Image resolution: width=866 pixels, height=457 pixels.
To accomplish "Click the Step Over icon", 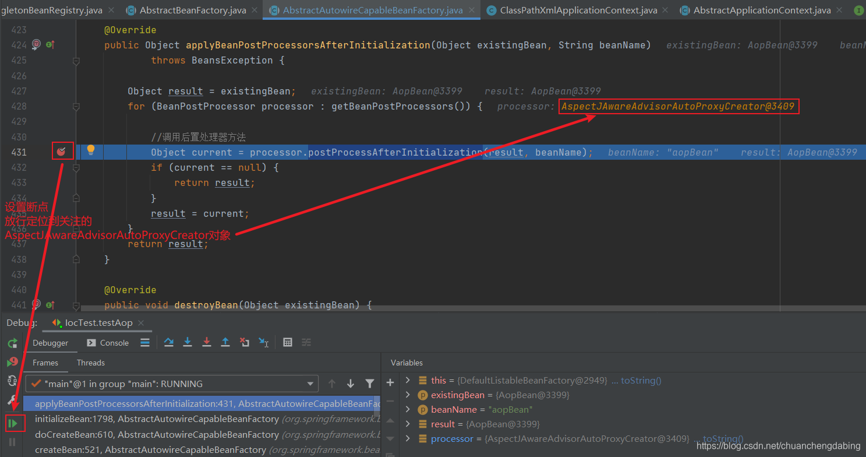I will pos(169,343).
